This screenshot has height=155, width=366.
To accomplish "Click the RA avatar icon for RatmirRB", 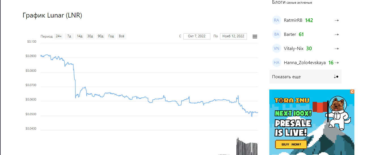I will [x=276, y=20].
